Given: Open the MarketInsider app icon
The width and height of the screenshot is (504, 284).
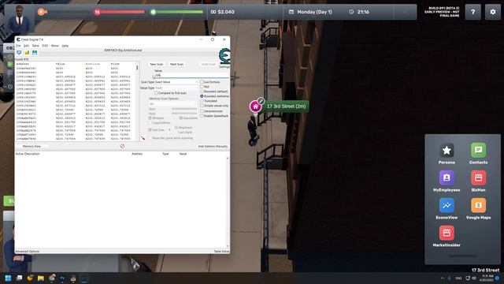Looking at the screenshot, I should tap(447, 233).
